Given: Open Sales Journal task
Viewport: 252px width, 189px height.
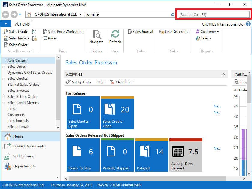Looking at the screenshot, I should click(140, 32).
